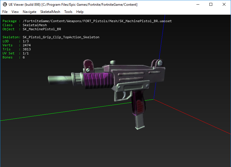Image resolution: width=231 pixels, height=167 pixels.
Task: Click the magazine at the bottom of the pistol
Action: (139, 122)
